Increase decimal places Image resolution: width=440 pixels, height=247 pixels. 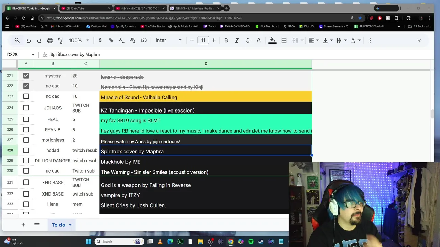[x=133, y=40]
